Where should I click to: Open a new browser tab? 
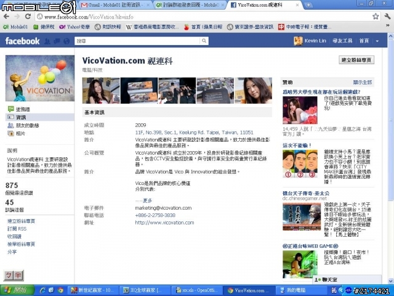[x=308, y=5]
